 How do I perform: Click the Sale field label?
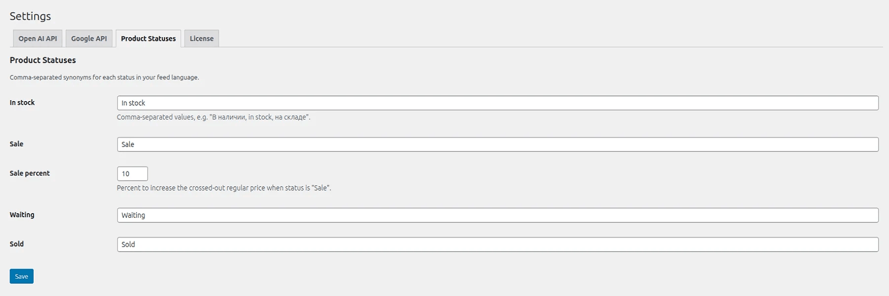click(16, 144)
